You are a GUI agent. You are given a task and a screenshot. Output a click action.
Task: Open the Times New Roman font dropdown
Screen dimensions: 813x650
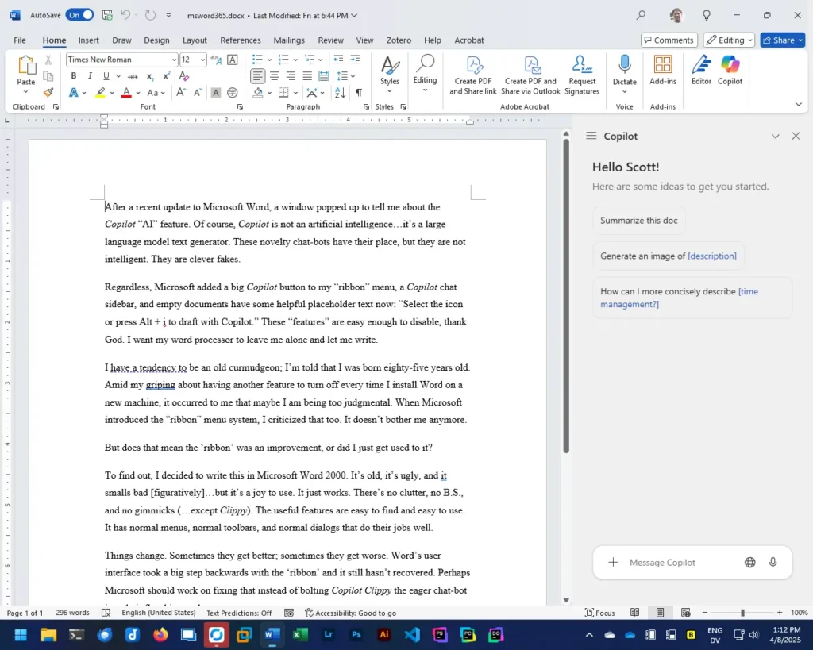(174, 60)
